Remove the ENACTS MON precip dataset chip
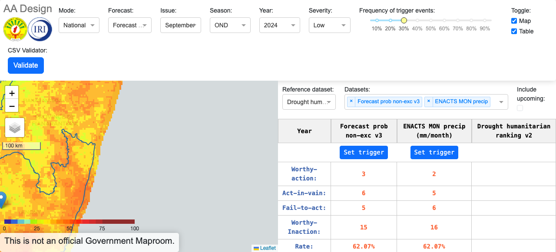556x252 pixels. click(x=428, y=101)
